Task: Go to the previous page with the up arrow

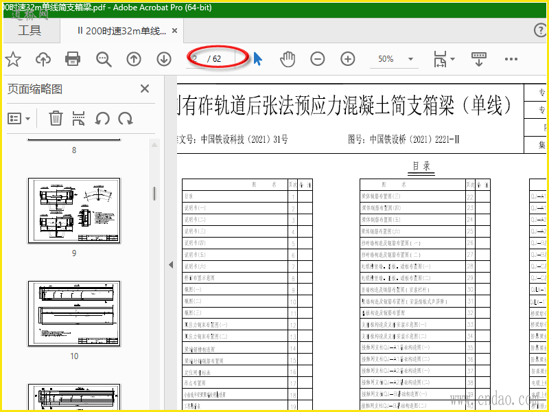Action: click(134, 59)
